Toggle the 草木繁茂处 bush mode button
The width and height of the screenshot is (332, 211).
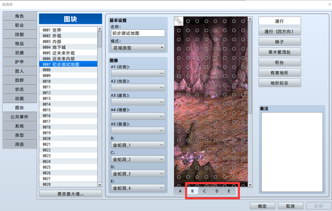(279, 52)
